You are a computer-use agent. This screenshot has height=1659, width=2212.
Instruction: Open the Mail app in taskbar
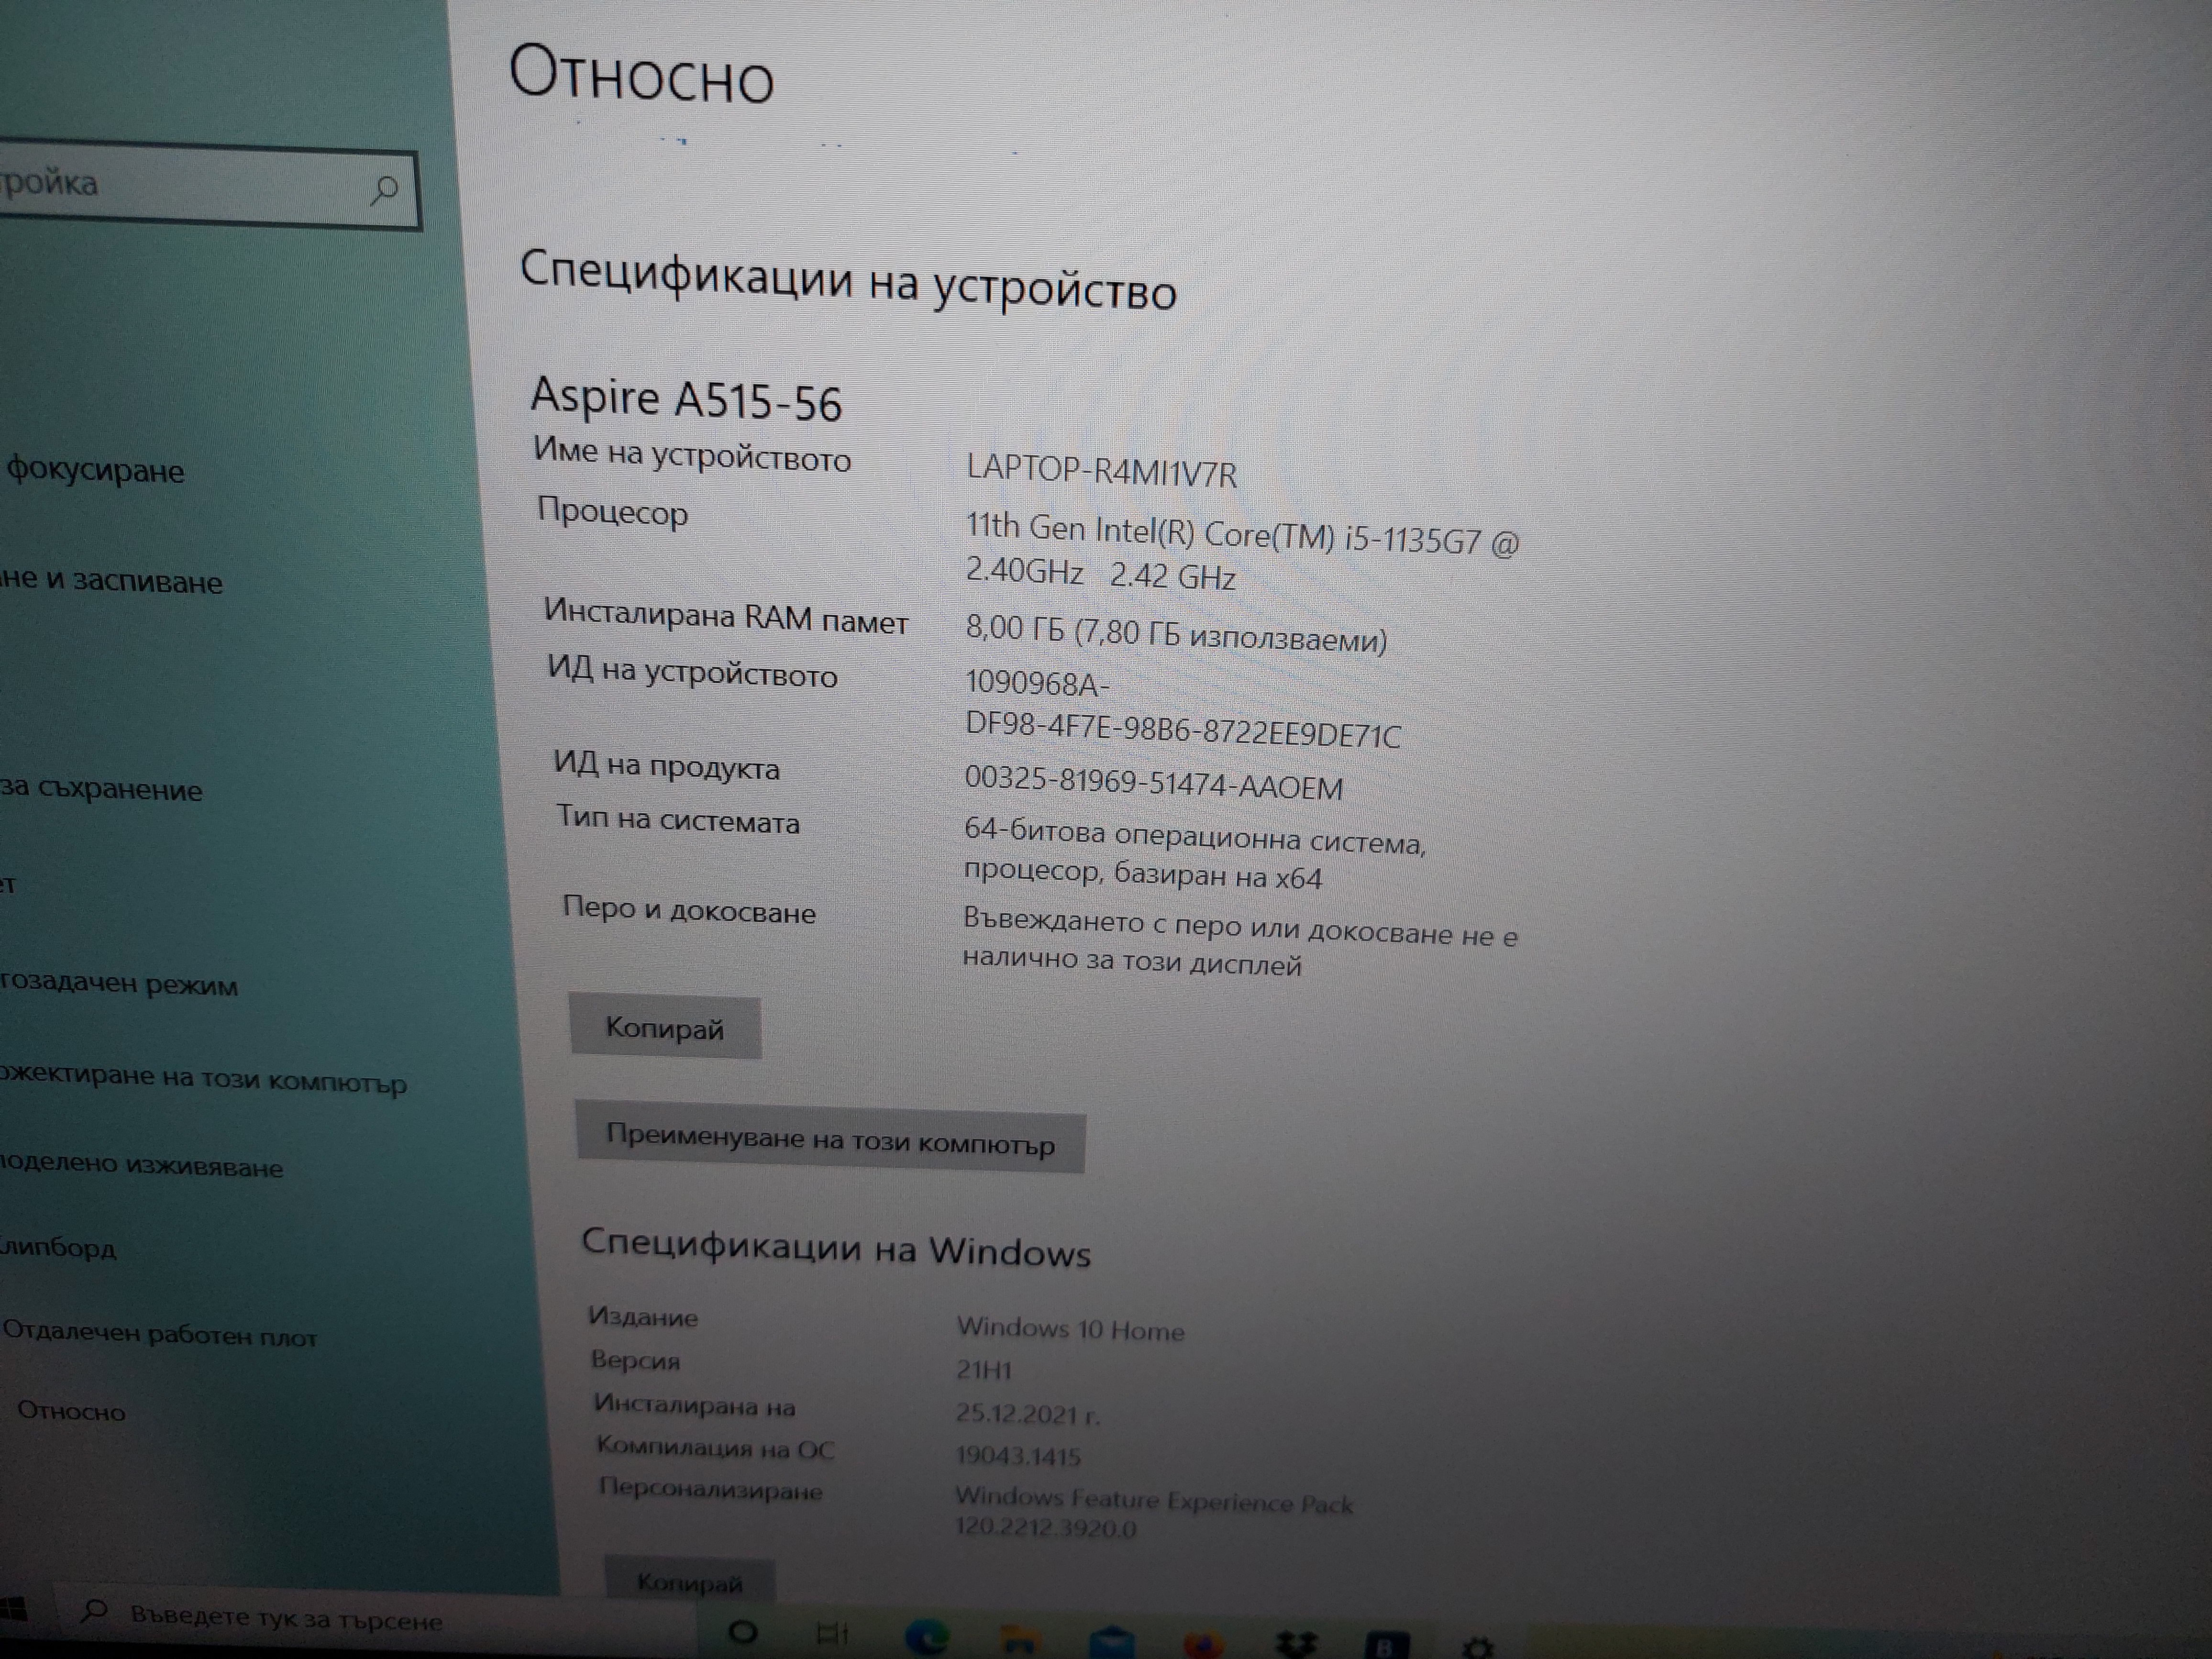(1112, 1643)
